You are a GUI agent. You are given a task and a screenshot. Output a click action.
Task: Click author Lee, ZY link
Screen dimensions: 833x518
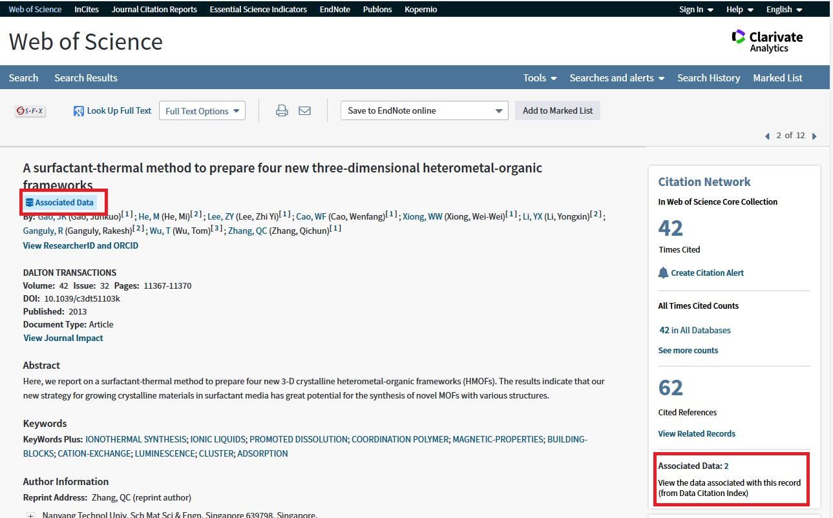tap(220, 216)
